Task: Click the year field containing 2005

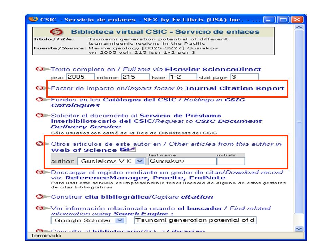Action: click(81, 77)
